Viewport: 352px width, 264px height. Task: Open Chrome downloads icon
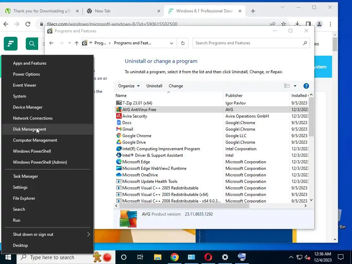tap(297, 24)
